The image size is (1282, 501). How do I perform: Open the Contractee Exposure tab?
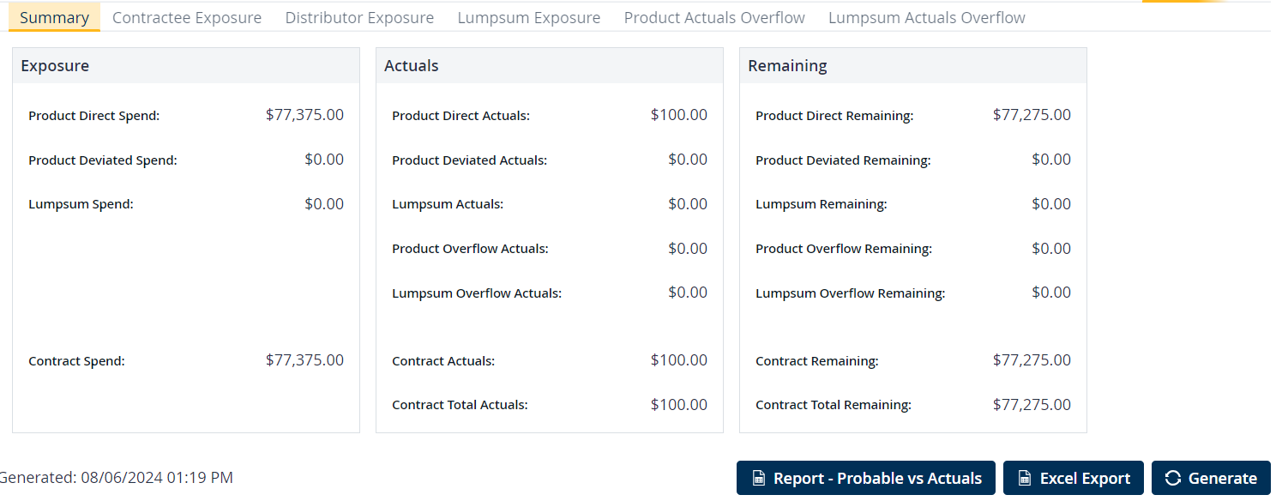[x=187, y=17]
